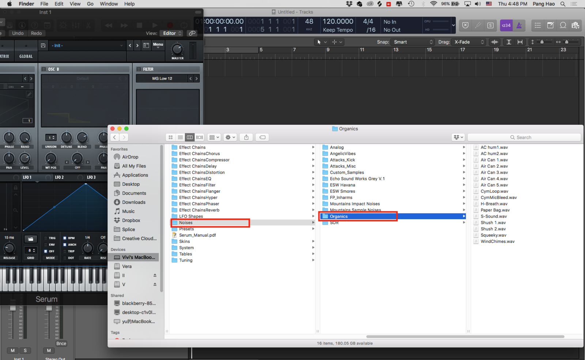
Task: Click the waveform zoom icon
Action: pos(495,42)
